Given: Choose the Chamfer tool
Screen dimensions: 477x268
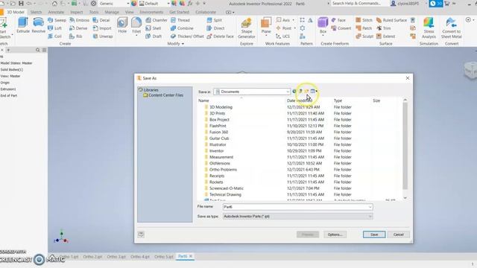Looking at the screenshot, I should tap(157, 20).
